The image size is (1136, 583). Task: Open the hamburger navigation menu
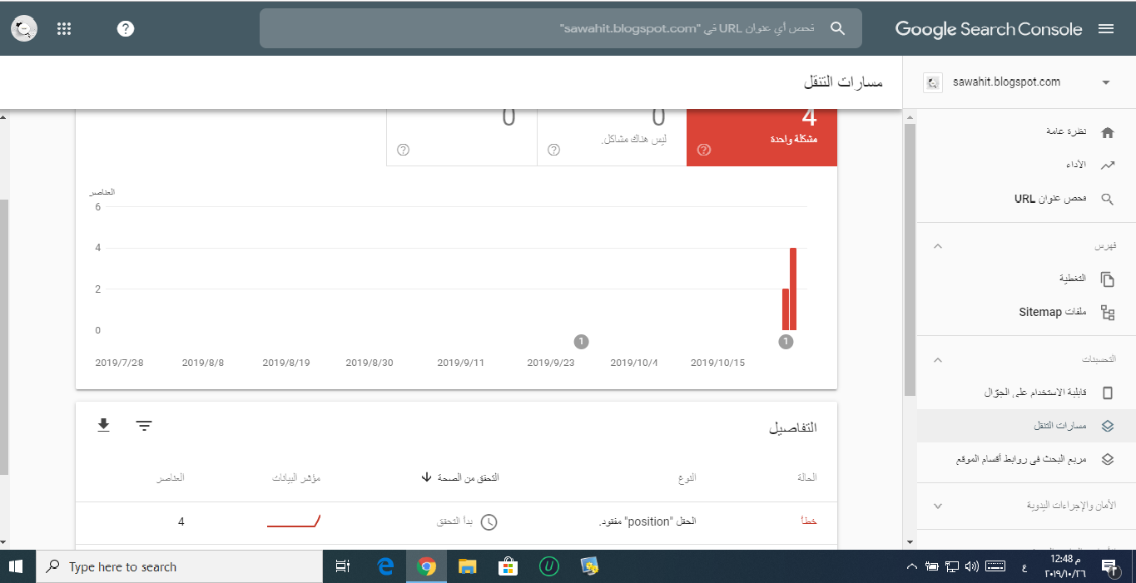click(1106, 29)
